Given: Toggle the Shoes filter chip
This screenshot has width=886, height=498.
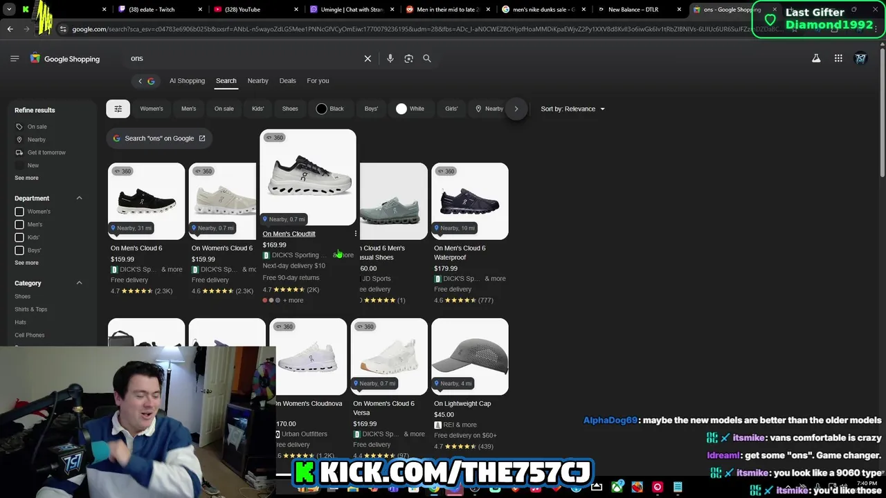Looking at the screenshot, I should click(x=290, y=109).
